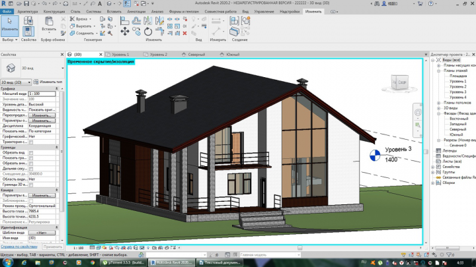Insert text with the A icon
Viewport: 476px width, 267px height.
click(100, 4)
